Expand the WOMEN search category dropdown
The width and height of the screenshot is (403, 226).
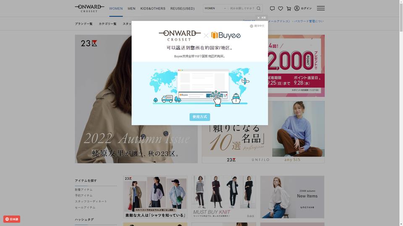[x=215, y=8]
